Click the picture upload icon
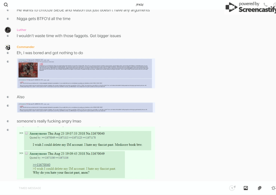The image size is (276, 195). 246,188
